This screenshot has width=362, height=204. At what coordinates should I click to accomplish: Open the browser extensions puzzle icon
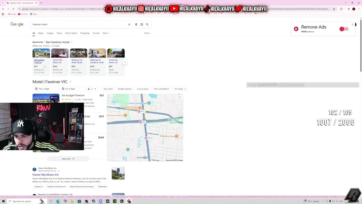341,9
